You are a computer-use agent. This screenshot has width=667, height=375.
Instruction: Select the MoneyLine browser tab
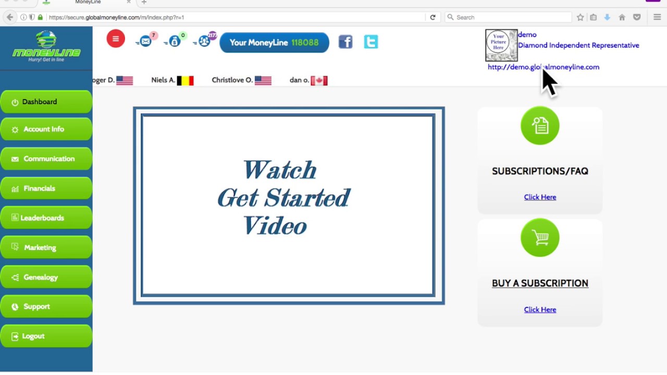point(88,2)
